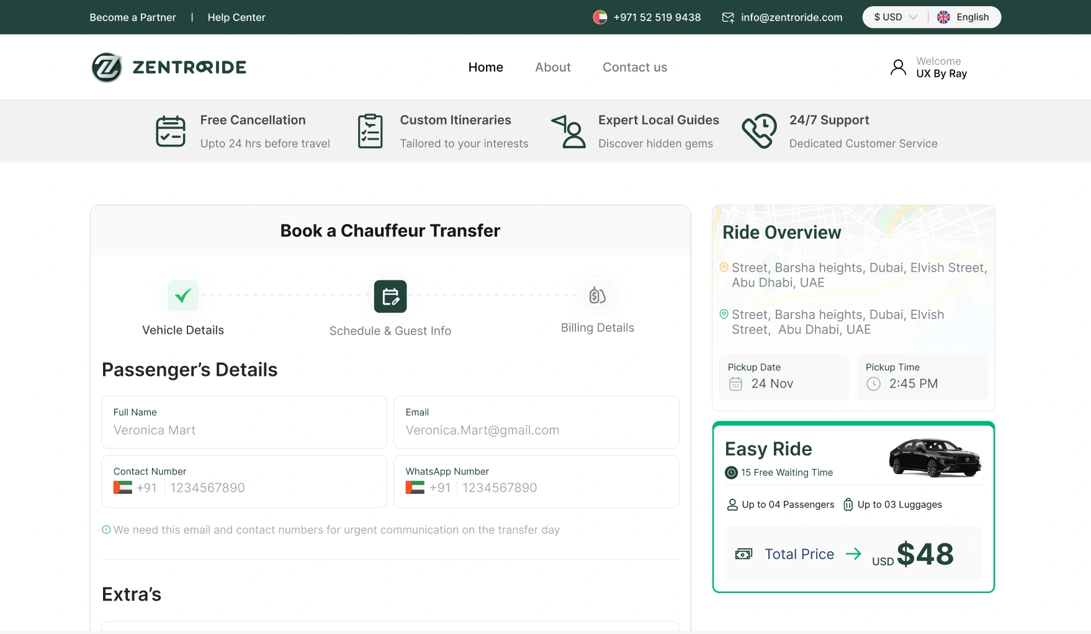Open the Help Center link

[x=236, y=17]
